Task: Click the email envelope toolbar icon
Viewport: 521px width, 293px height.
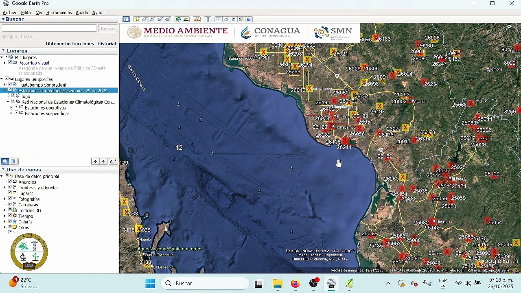Action: coord(219,19)
